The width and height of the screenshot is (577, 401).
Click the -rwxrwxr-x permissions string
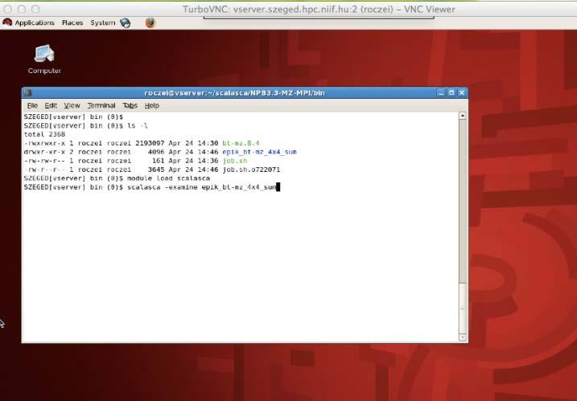pos(44,143)
